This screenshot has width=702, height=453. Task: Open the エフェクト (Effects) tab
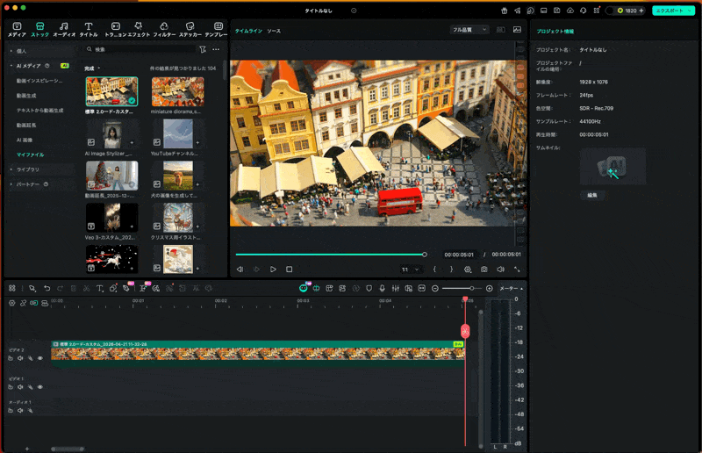(139, 30)
